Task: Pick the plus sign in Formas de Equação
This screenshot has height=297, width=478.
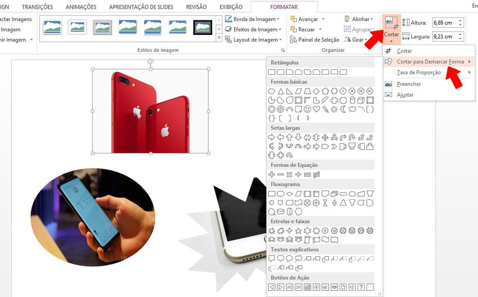Action: (272, 175)
